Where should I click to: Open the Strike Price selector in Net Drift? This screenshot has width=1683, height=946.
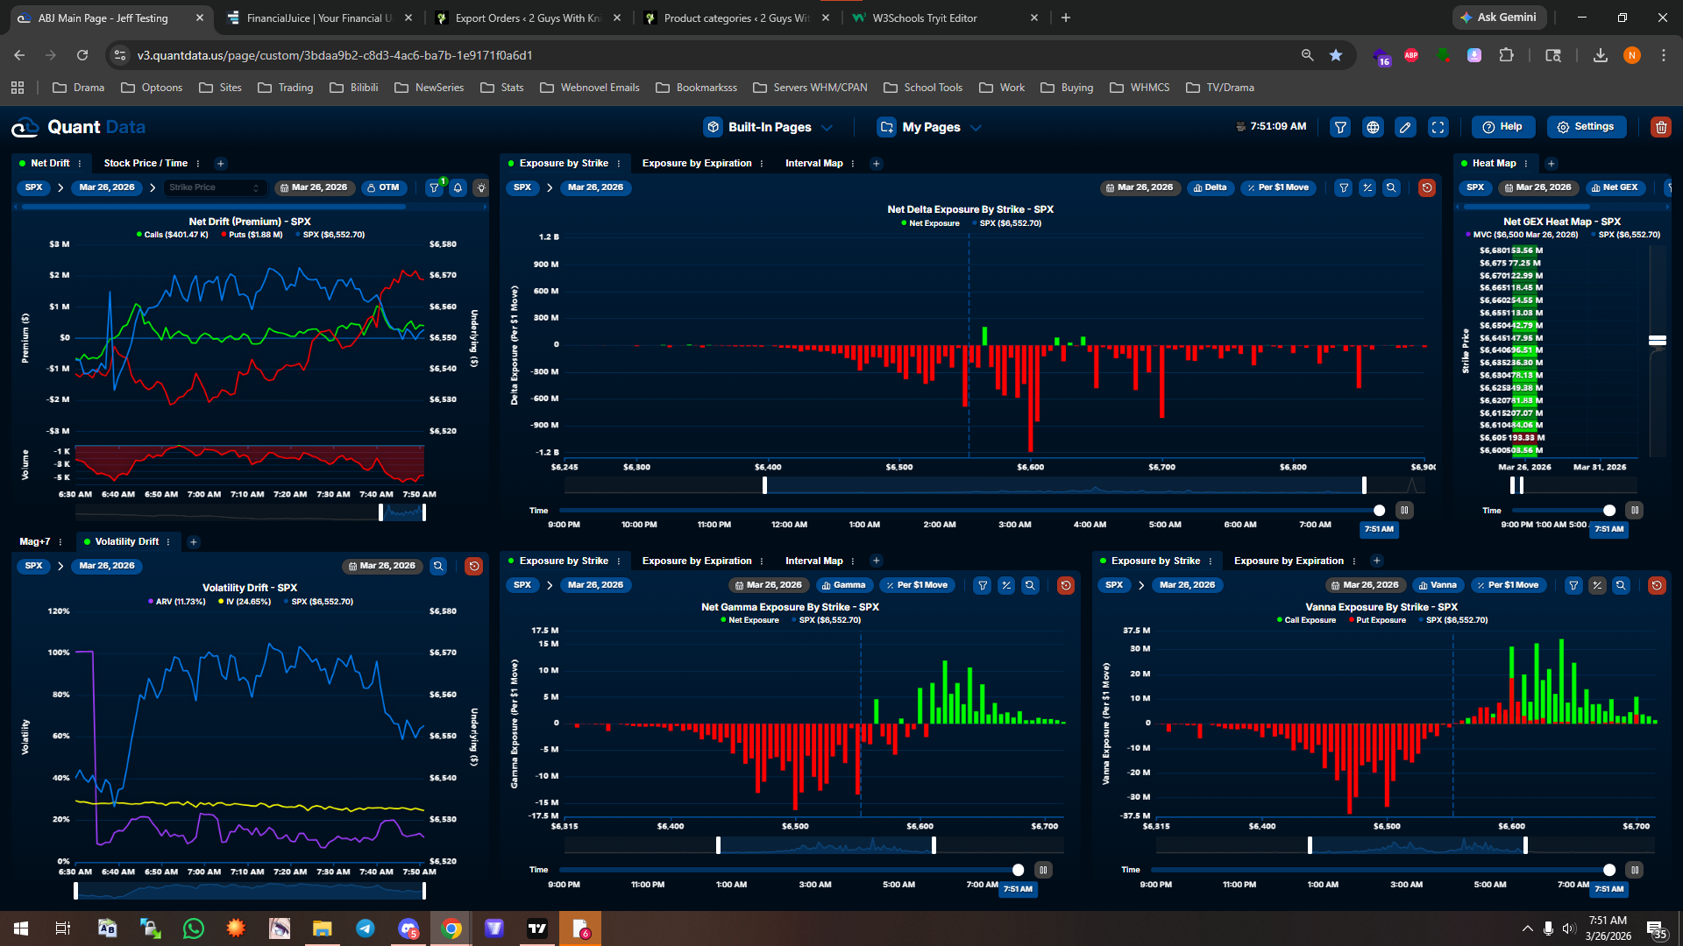pos(214,187)
